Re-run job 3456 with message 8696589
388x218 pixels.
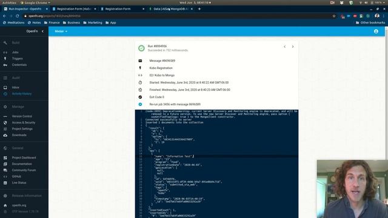point(175,105)
